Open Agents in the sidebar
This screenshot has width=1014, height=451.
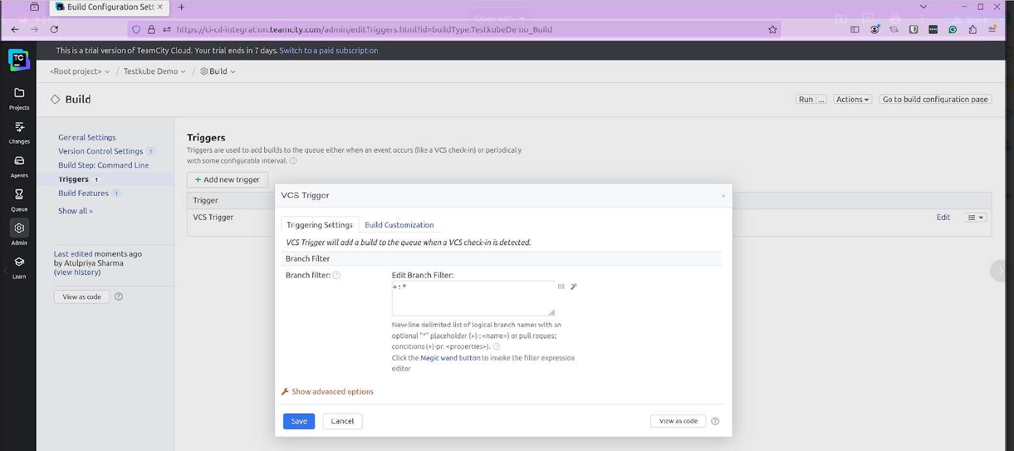coord(19,167)
